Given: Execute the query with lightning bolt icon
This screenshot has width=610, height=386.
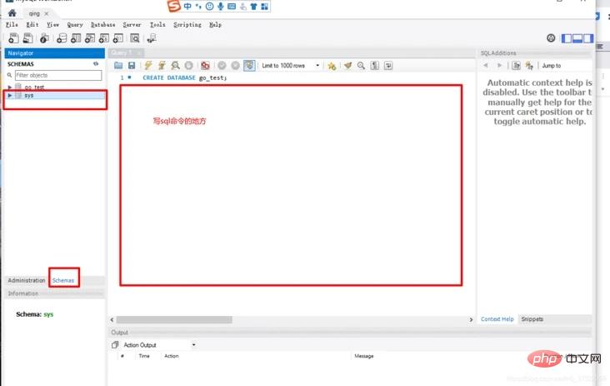Looking at the screenshot, I should [x=147, y=65].
